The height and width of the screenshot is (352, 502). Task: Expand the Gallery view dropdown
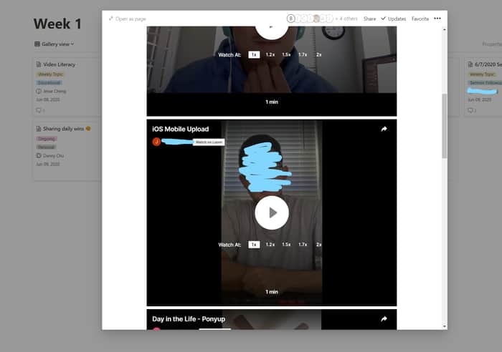coord(54,44)
